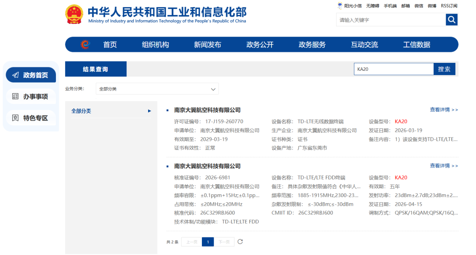Click the ministry name title 中华人民共和国工业和信息化部

(x=167, y=12)
